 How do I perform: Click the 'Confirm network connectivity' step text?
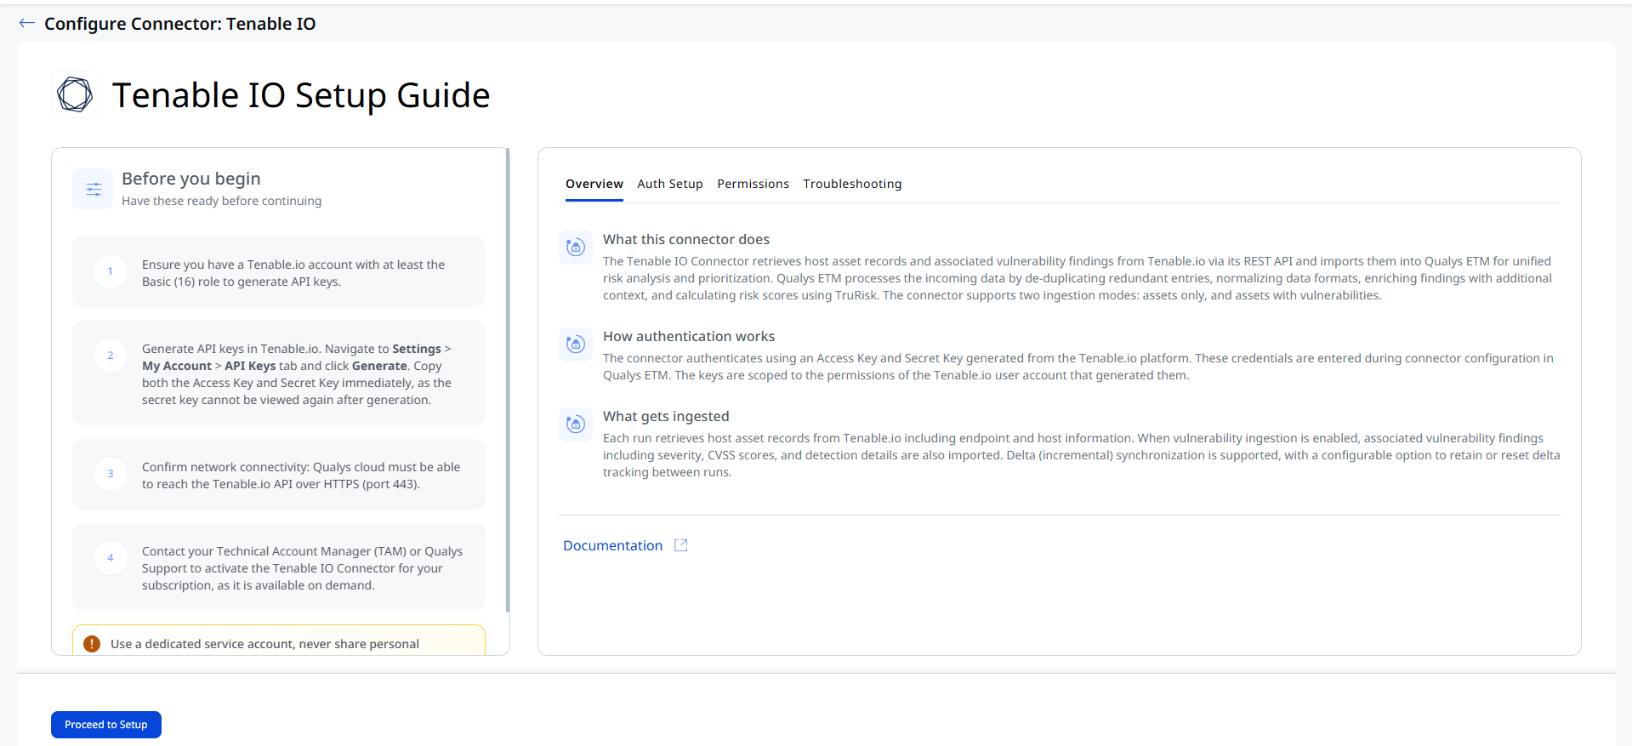point(301,476)
